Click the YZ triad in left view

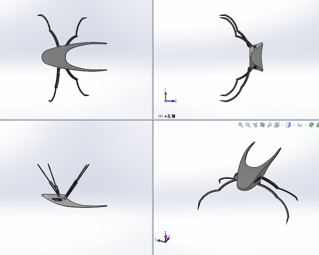pos(170,95)
